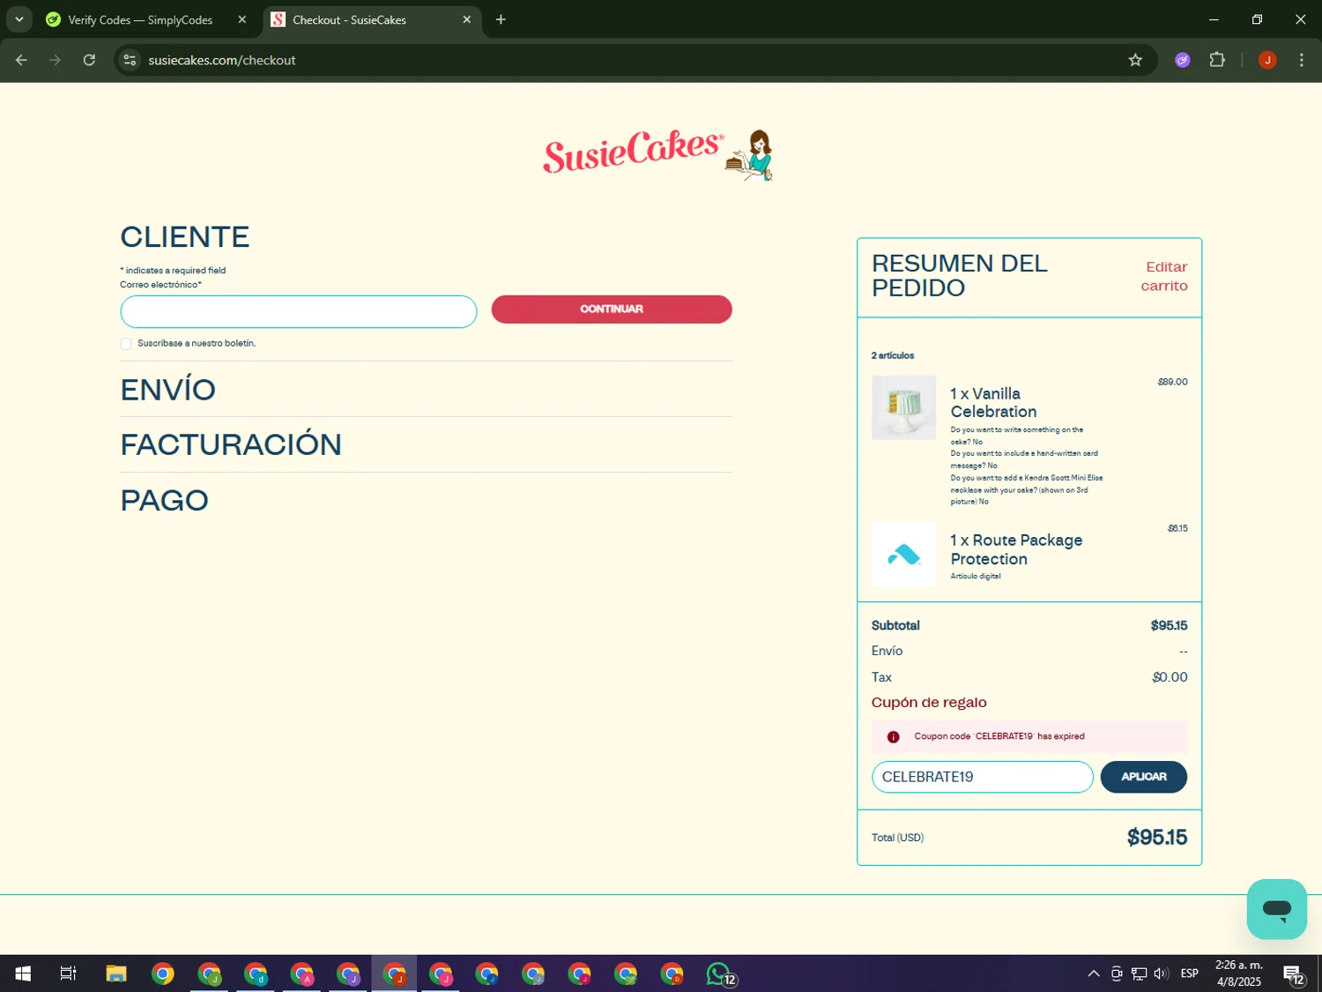Click the '1 x Route Package Protection' item name
The width and height of the screenshot is (1322, 992).
1016,549
